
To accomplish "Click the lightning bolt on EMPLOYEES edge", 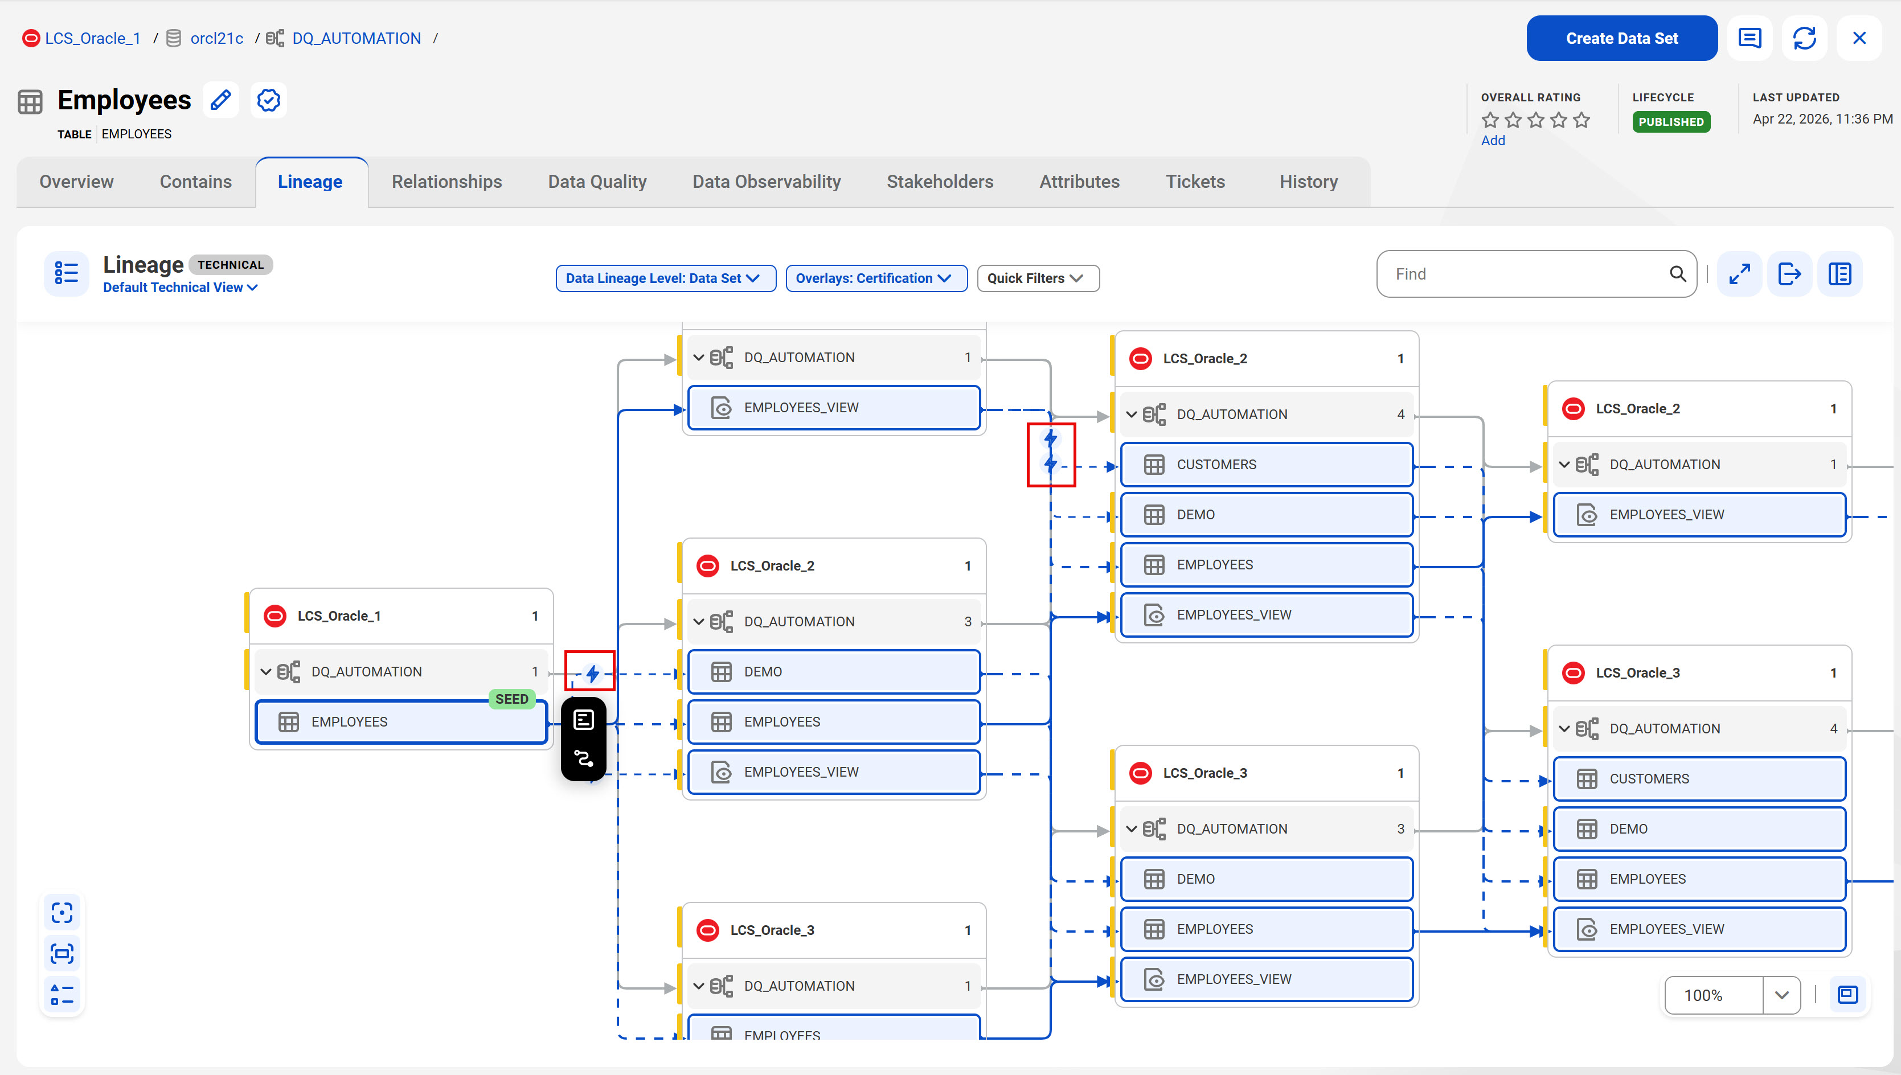I will click(x=592, y=674).
